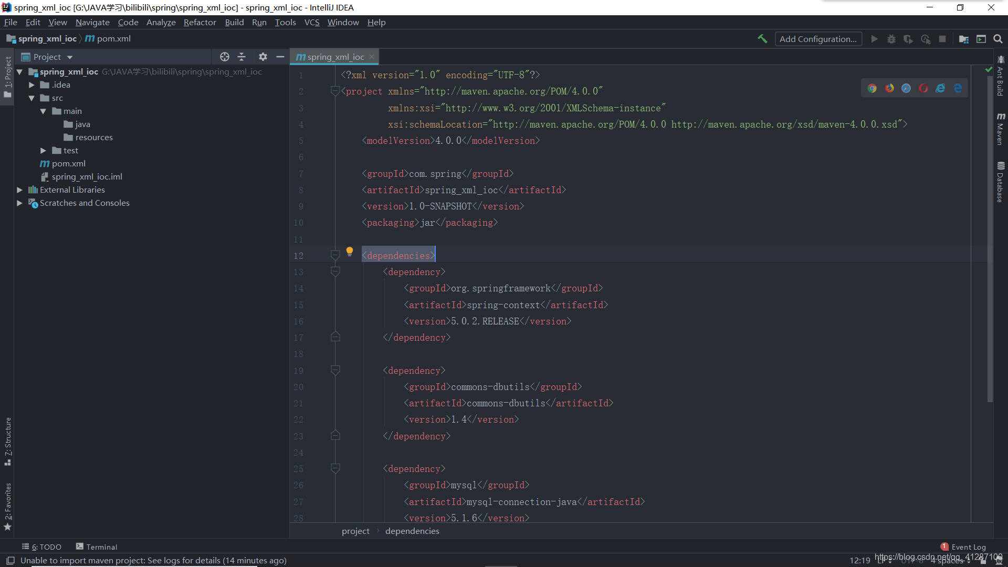The width and height of the screenshot is (1008, 567).
Task: Click the editor vertical scrollbar
Action: click(x=990, y=236)
